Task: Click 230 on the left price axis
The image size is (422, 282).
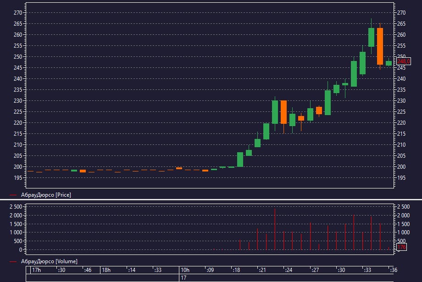Action: (x=18, y=100)
